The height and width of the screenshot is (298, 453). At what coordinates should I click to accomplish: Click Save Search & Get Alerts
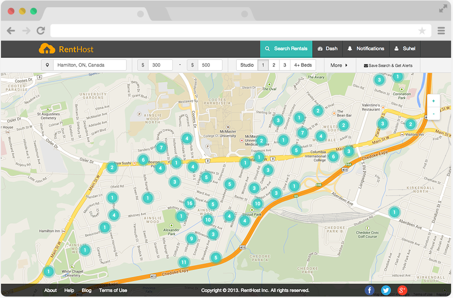point(388,66)
